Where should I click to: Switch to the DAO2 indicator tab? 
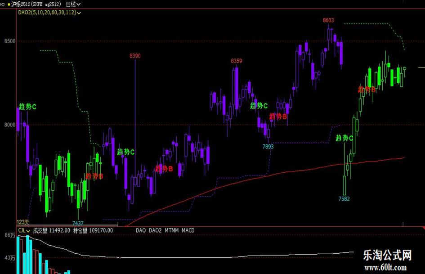point(155,230)
